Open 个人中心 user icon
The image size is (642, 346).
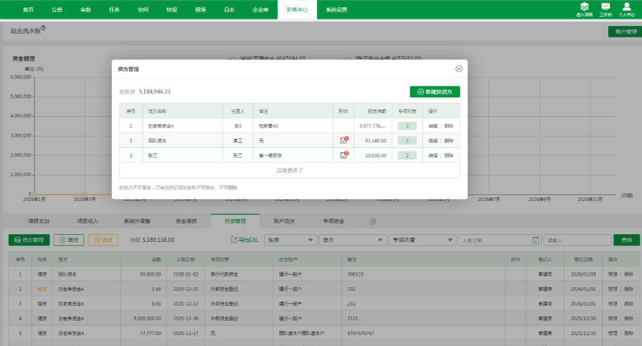click(627, 7)
